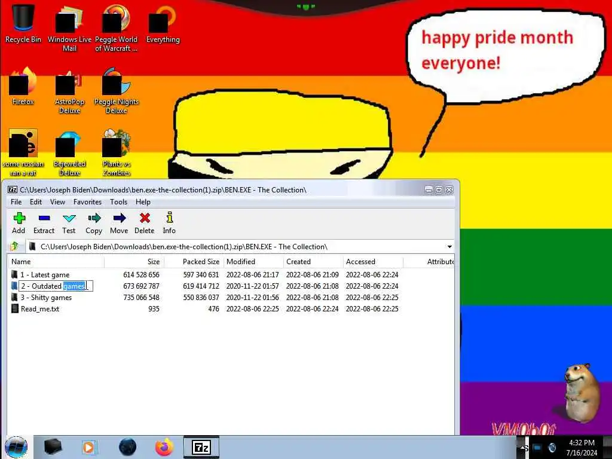This screenshot has width=612, height=459.
Task: Click the black box taskbar icon
Action: pyautogui.click(x=53, y=447)
